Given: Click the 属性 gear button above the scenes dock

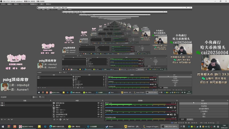Looking at the screenshot, I should pos(35,97).
